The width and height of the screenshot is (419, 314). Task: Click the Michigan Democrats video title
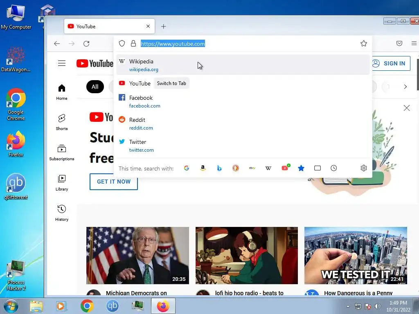(136, 293)
